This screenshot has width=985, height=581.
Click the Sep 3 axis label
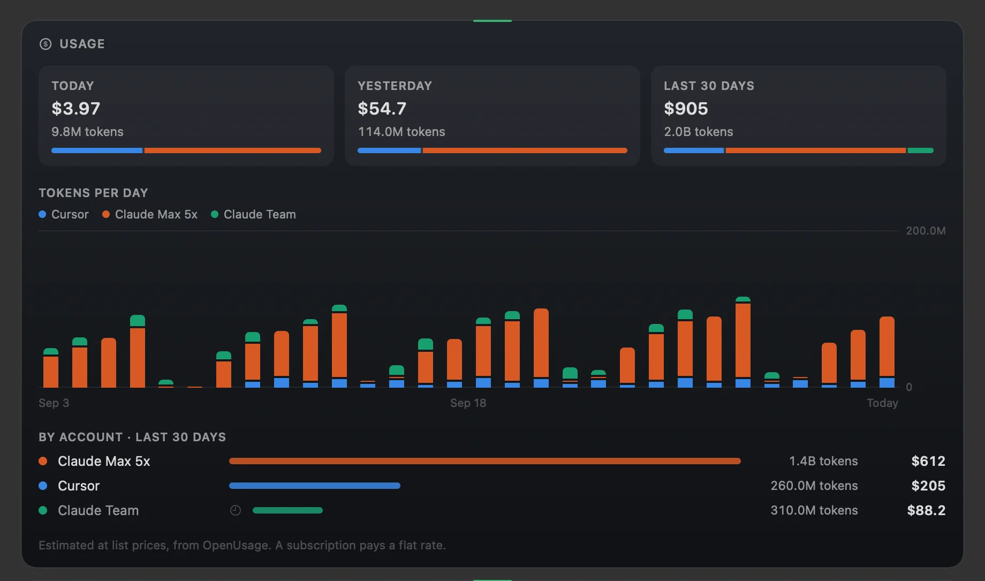(54, 403)
